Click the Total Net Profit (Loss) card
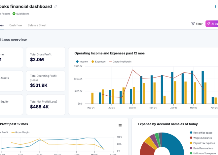This screenshot has height=155, width=218. (x=46, y=105)
